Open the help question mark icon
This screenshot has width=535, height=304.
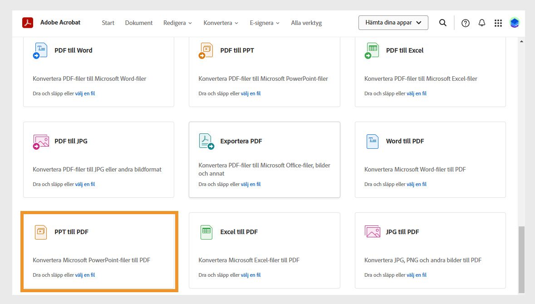coord(465,23)
